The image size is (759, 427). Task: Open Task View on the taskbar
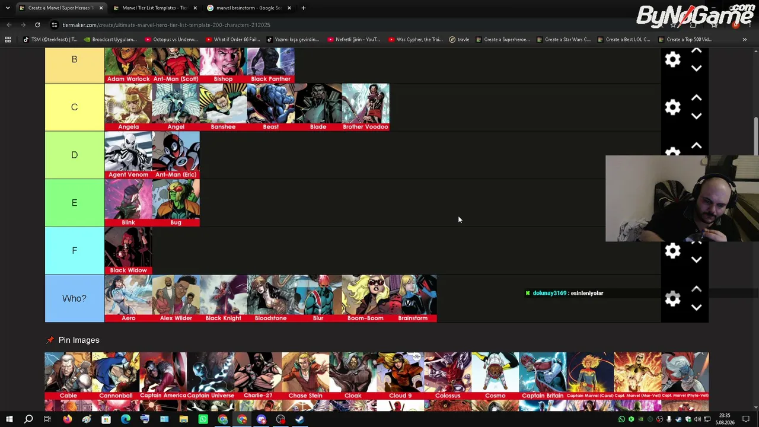click(x=47, y=419)
